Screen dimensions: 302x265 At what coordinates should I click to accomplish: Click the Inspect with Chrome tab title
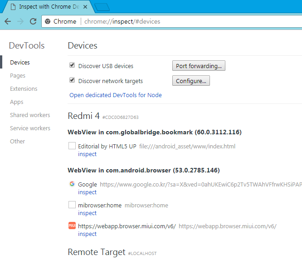pos(49,7)
